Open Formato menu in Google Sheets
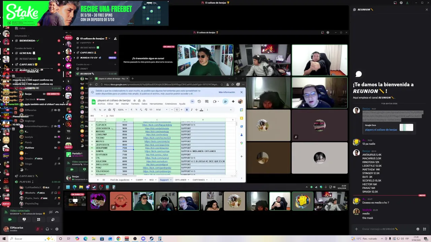431x242 pixels. pos(135,104)
